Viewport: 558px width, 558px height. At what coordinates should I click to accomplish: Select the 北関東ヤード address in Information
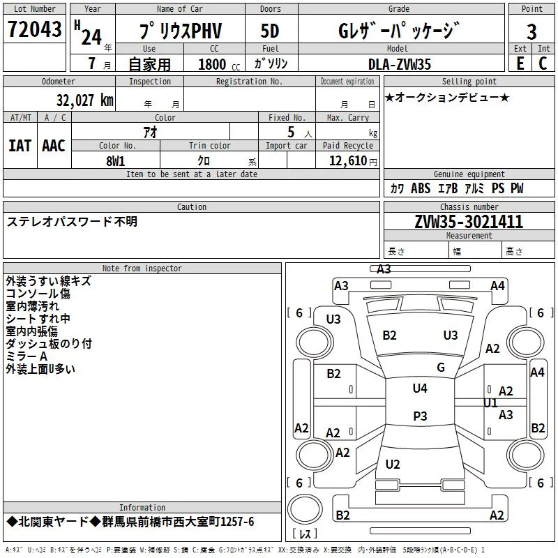[x=130, y=522]
